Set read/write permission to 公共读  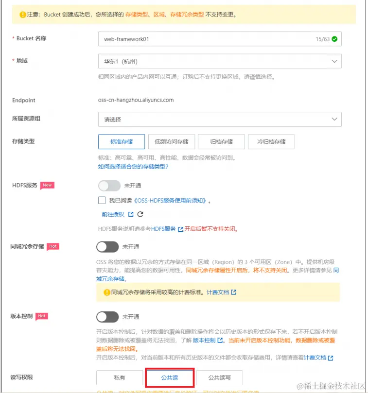(170, 377)
